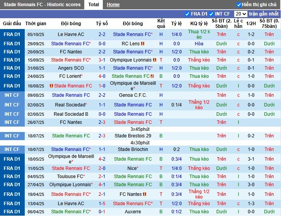
Task: Click the Tỷ số column header
Action: (x=102, y=24)
